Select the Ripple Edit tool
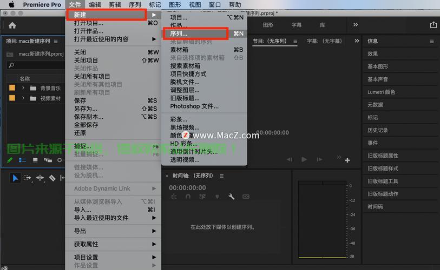The width and height of the screenshot is (440, 270). 40,178
